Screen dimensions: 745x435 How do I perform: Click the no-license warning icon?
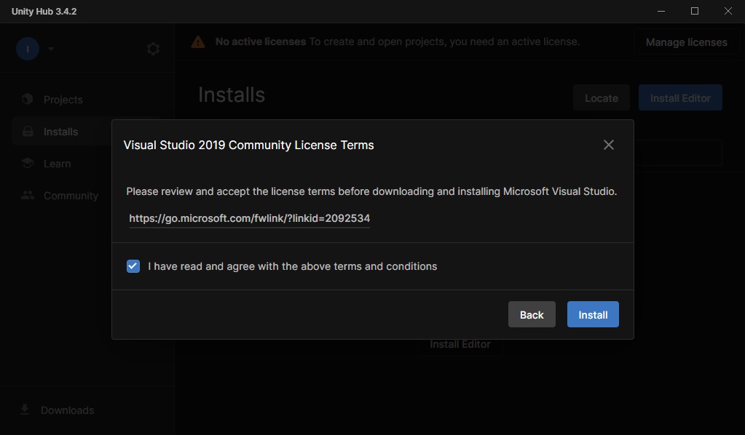pos(198,42)
